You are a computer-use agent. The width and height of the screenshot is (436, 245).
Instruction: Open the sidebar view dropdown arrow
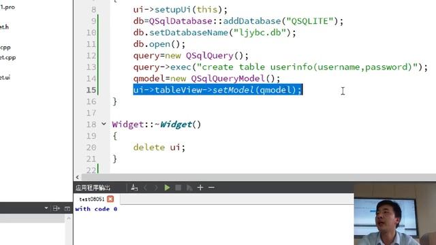[x=46, y=208]
